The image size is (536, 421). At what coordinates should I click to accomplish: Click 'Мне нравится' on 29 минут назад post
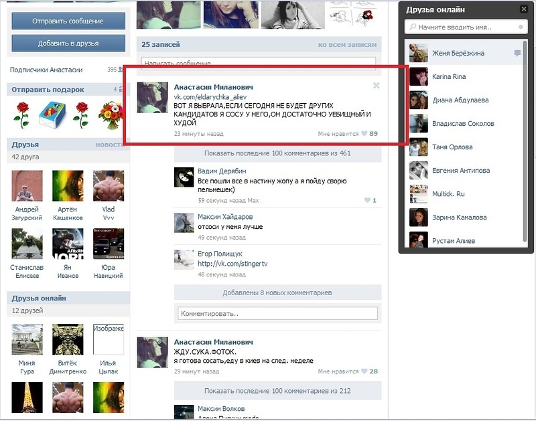338,371
